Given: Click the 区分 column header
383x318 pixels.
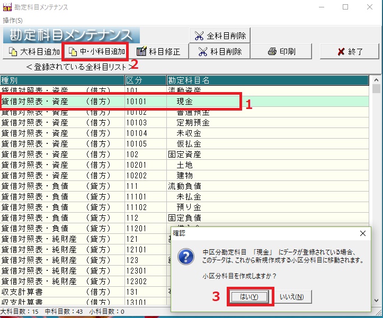Looking at the screenshot, I should click(146, 80).
